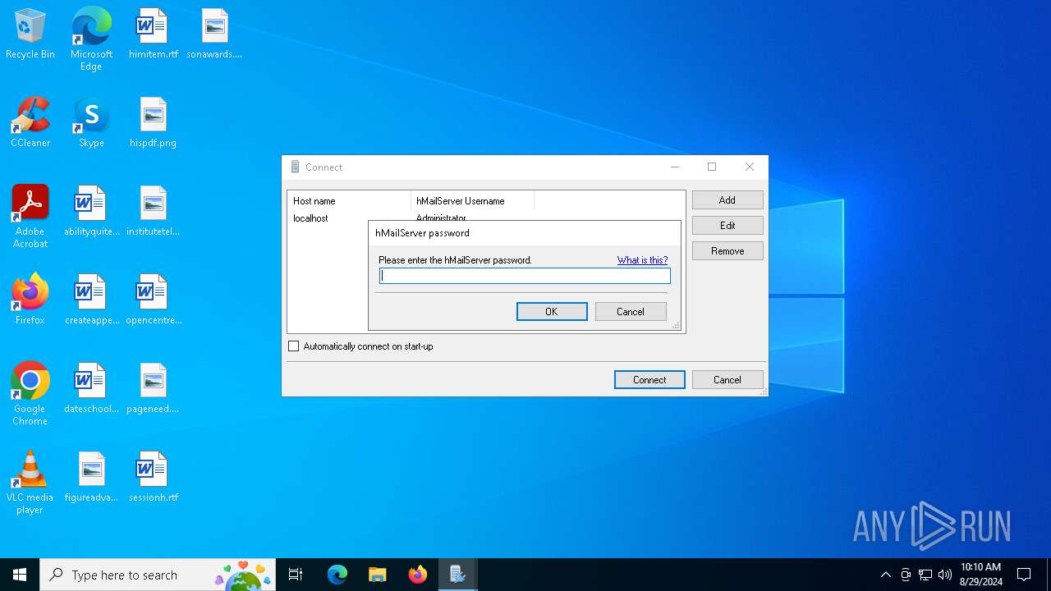The image size is (1051, 591).
Task: Open the Recycle Bin desktop icon
Action: pyautogui.click(x=30, y=34)
